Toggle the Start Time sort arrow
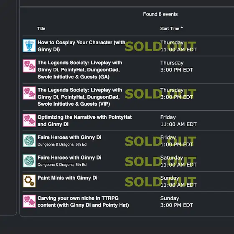 tap(182, 28)
